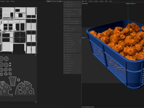Mirror the UVs along V

click(72, 36)
